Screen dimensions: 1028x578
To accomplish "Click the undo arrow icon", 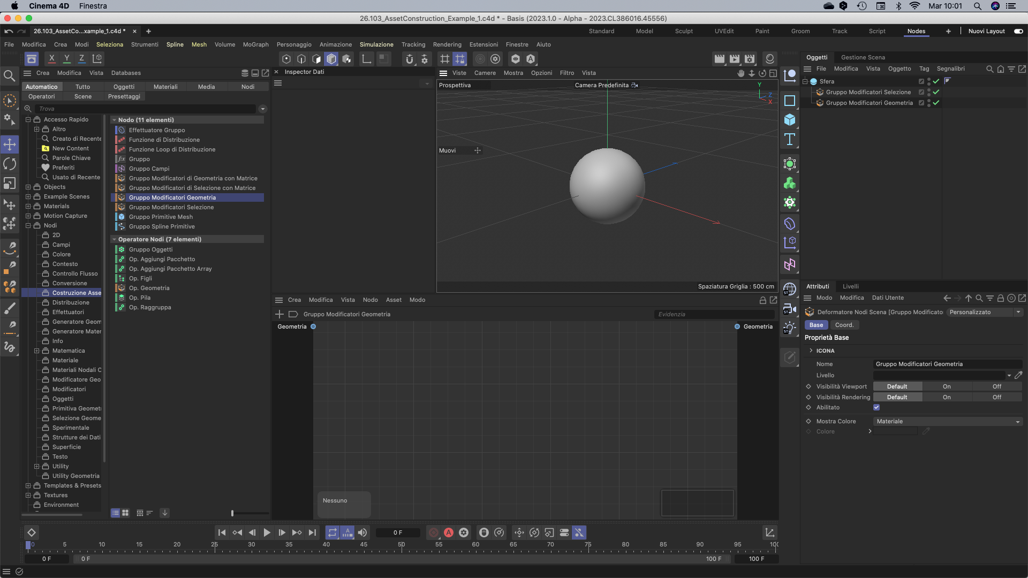I will point(9,31).
